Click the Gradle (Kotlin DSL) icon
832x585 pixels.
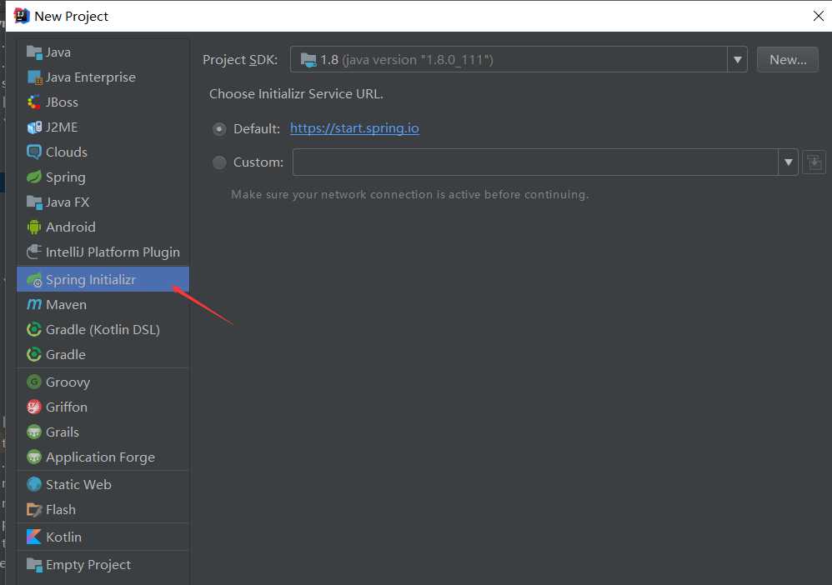34,329
